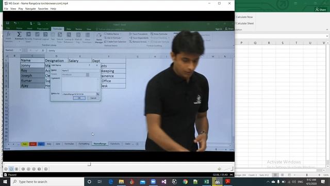The image size is (330, 186).
Task: Switch Excel to Page Break Preview
Action: coord(289,175)
